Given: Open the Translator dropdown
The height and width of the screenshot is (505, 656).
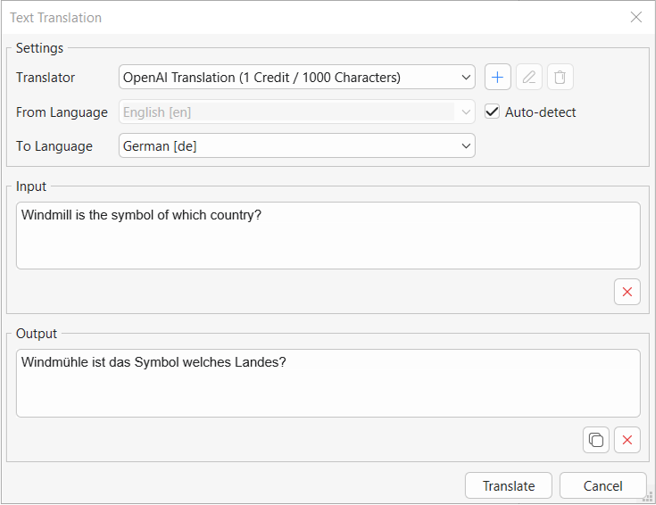Looking at the screenshot, I should point(297,77).
